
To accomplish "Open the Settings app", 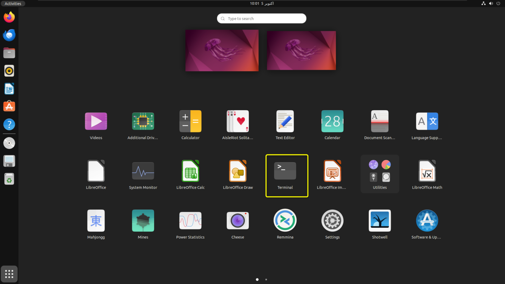I will (x=332, y=220).
